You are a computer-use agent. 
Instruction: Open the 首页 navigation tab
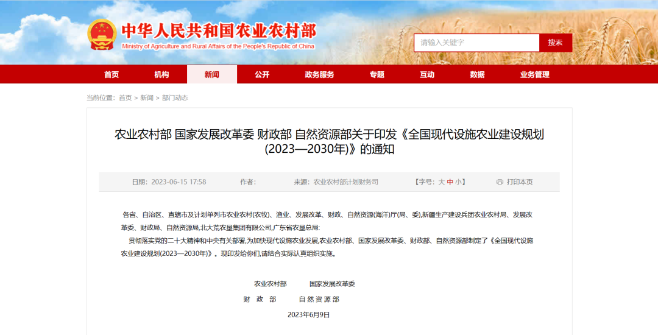point(111,75)
